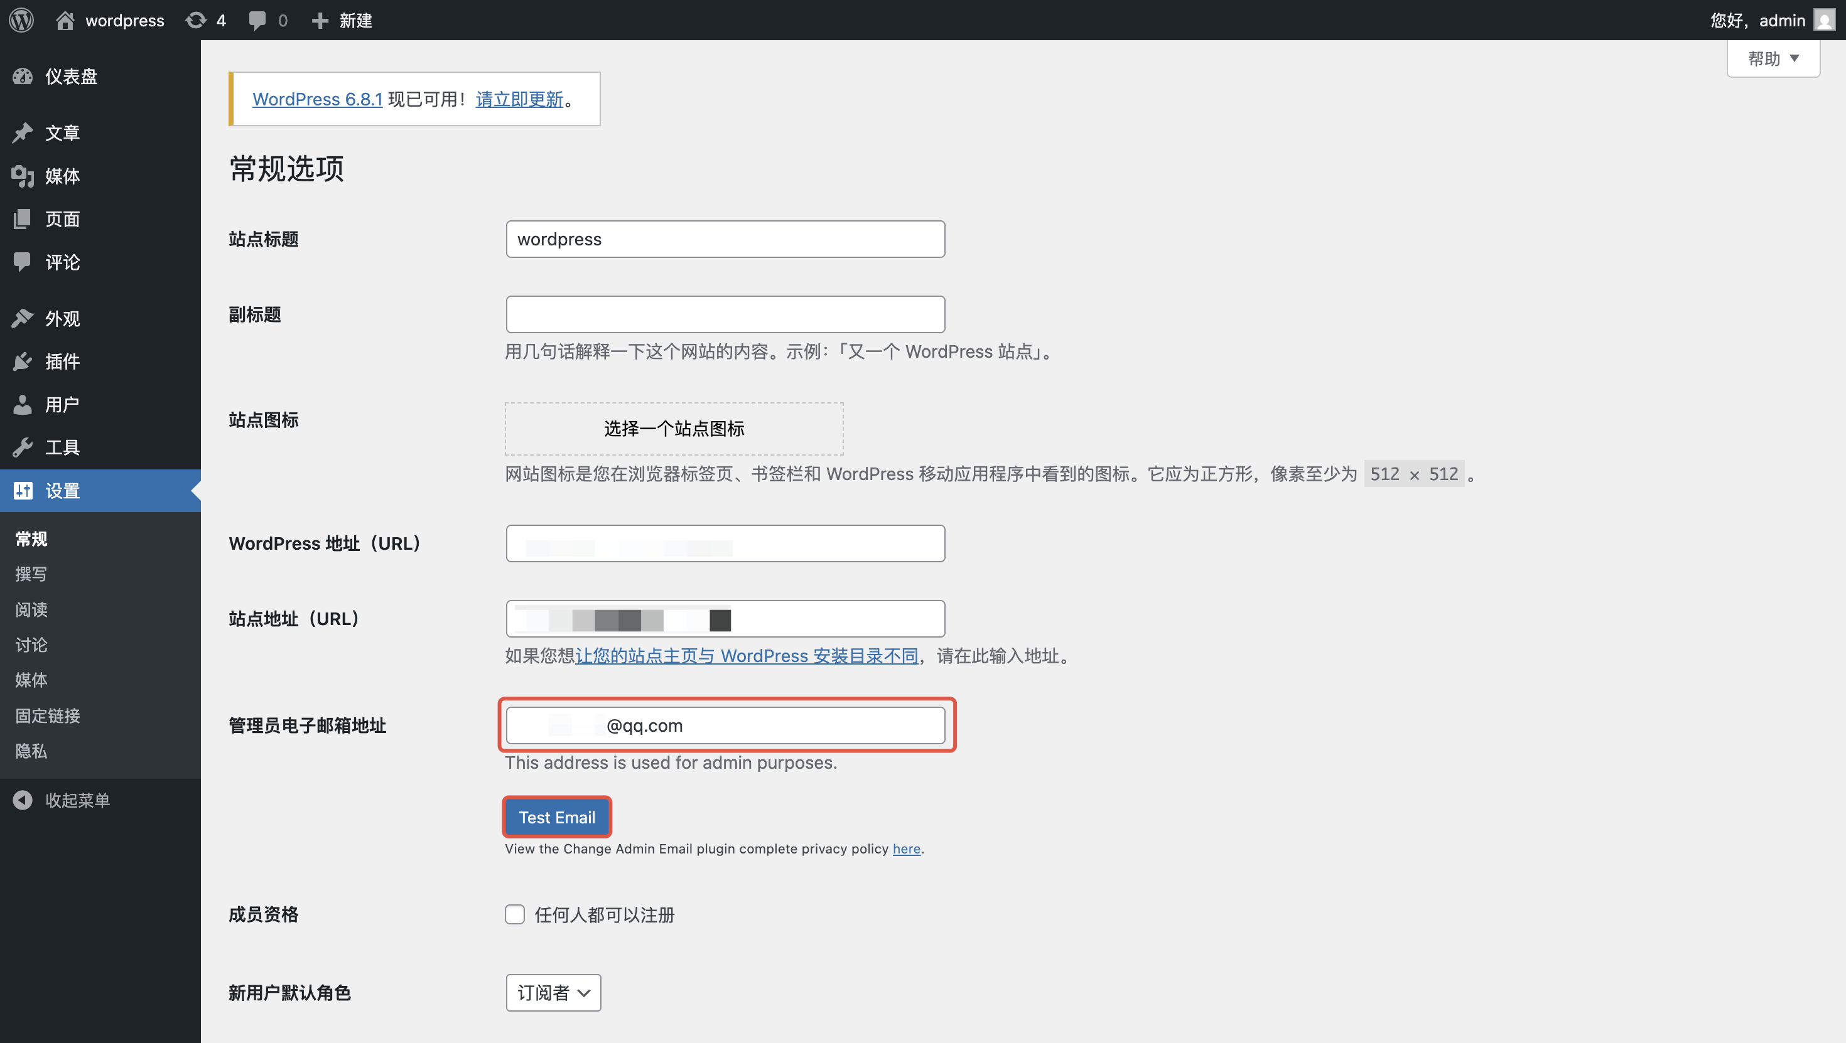Open 隐私 settings submenu
The width and height of the screenshot is (1846, 1043).
pos(31,751)
